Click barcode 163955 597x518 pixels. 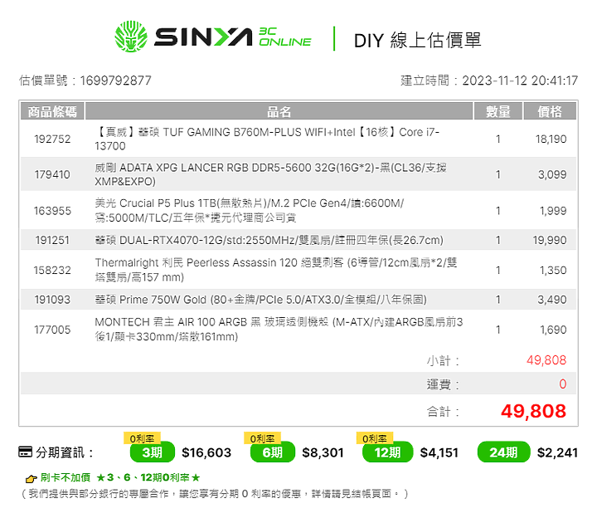point(52,211)
